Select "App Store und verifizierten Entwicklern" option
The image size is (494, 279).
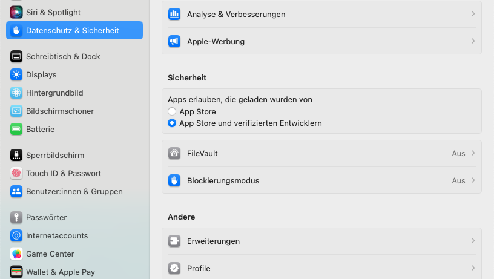[173, 123]
